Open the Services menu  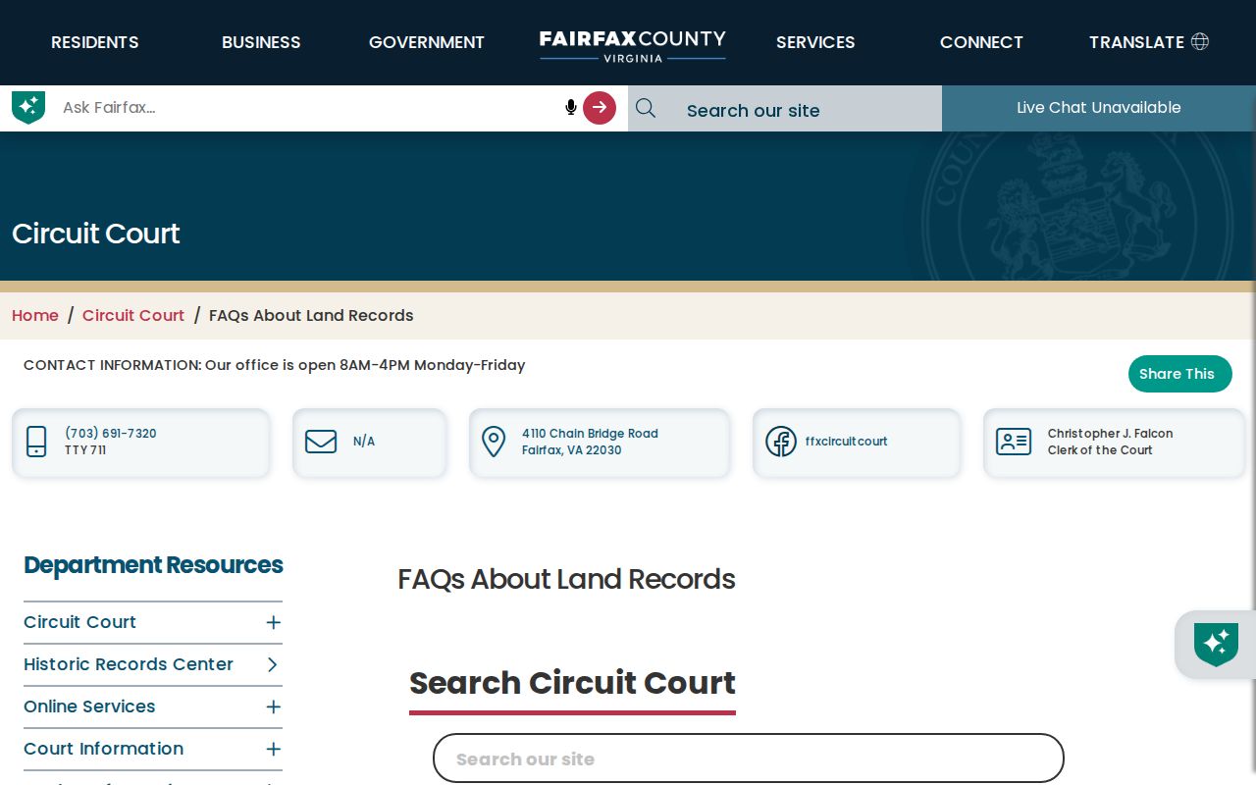tap(815, 42)
